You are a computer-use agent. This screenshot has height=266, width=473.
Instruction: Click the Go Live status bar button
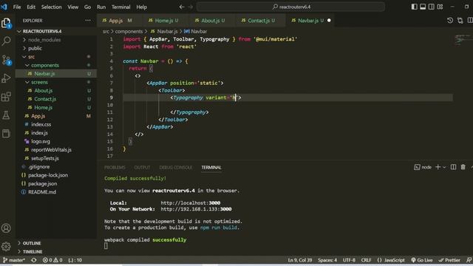pyautogui.click(x=422, y=260)
